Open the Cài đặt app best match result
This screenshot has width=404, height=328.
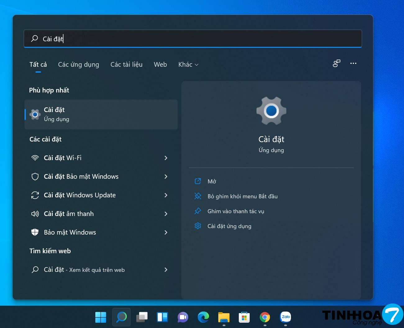pos(101,115)
